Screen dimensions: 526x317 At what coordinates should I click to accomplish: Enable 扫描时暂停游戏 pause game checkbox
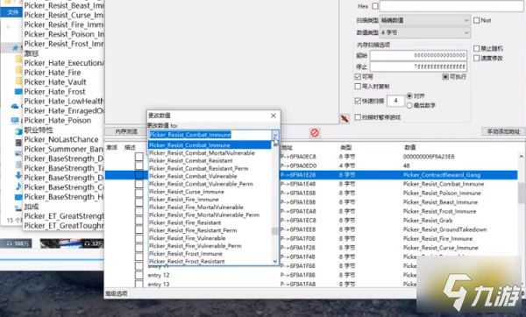358,117
